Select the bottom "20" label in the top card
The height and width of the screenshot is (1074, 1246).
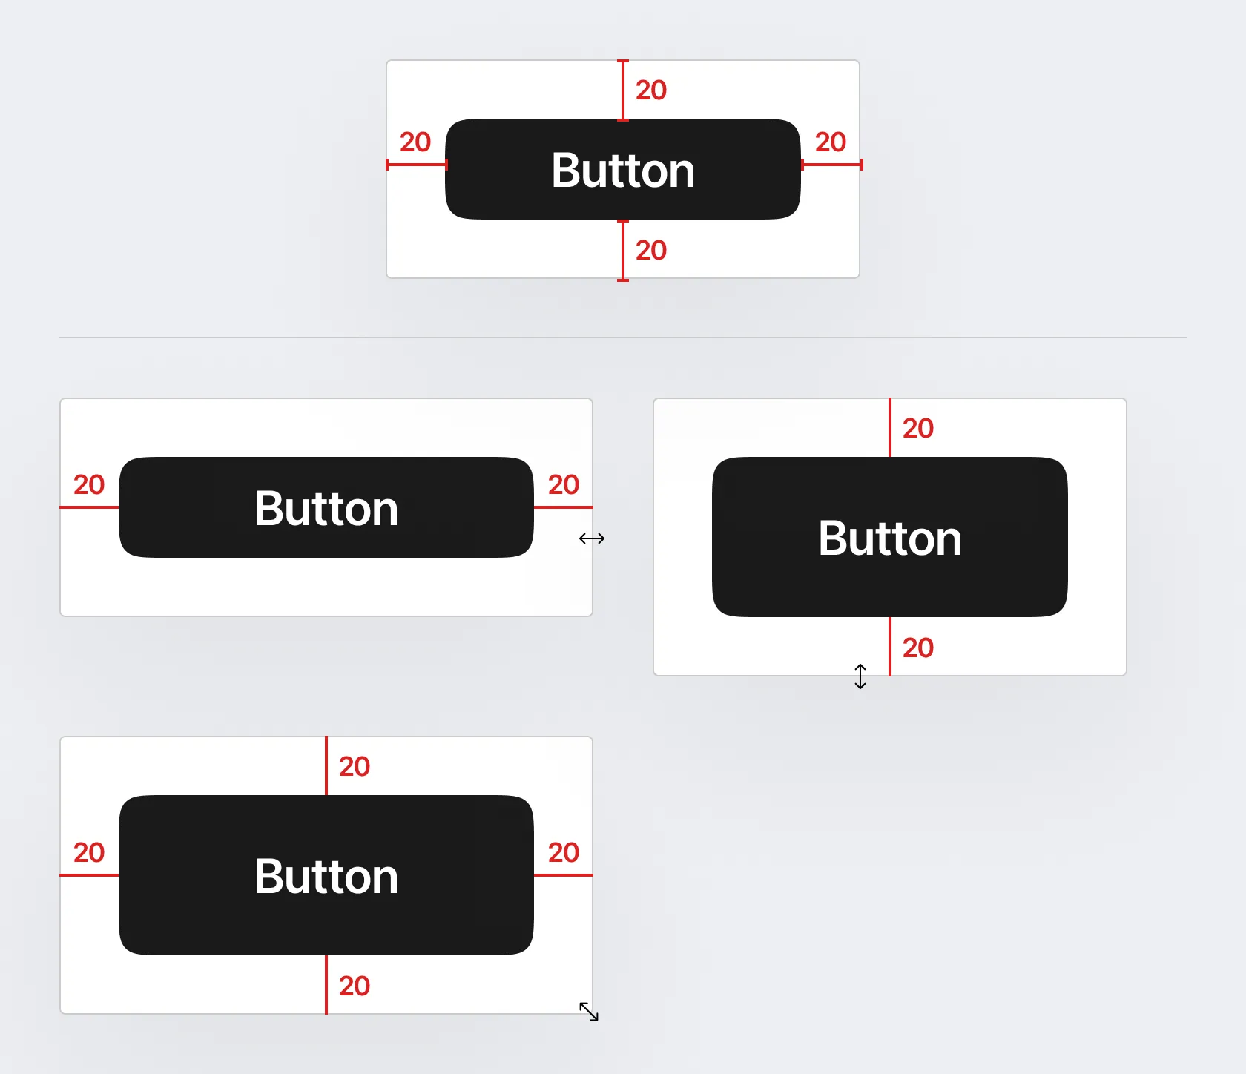click(x=651, y=251)
